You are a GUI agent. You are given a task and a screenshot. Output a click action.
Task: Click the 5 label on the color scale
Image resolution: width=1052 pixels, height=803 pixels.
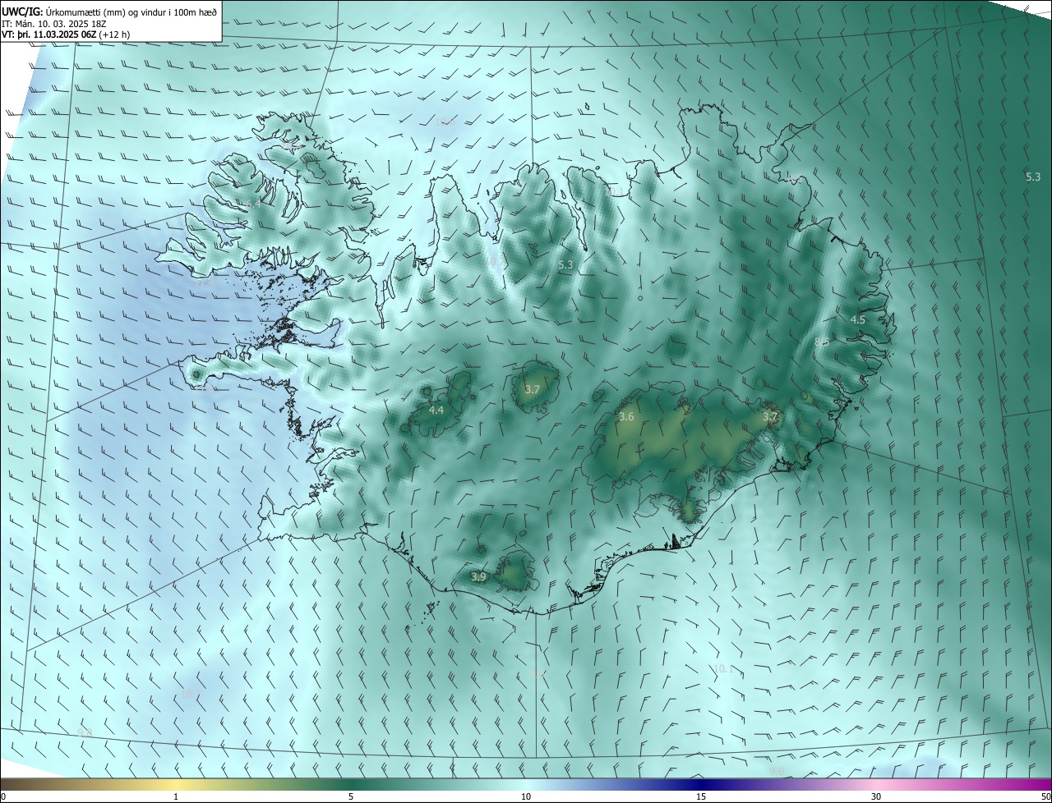point(351,796)
